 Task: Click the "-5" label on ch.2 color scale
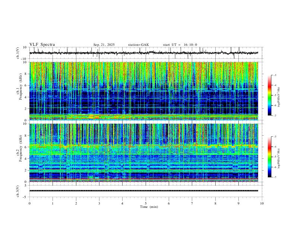pos(275,157)
